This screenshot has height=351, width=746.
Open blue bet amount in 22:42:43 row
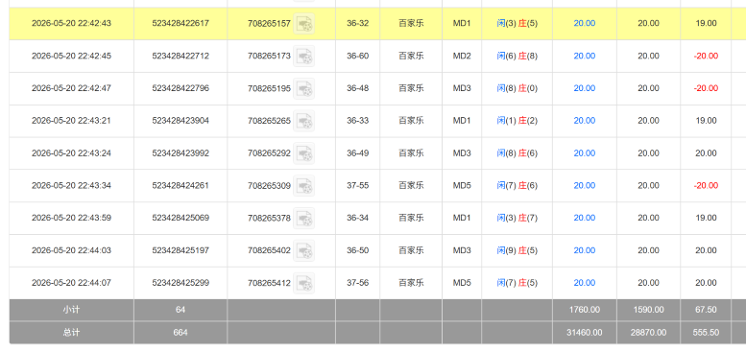[x=585, y=23]
